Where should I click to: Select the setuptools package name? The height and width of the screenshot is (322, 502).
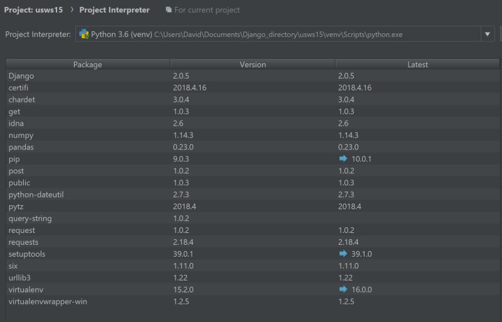pos(27,254)
